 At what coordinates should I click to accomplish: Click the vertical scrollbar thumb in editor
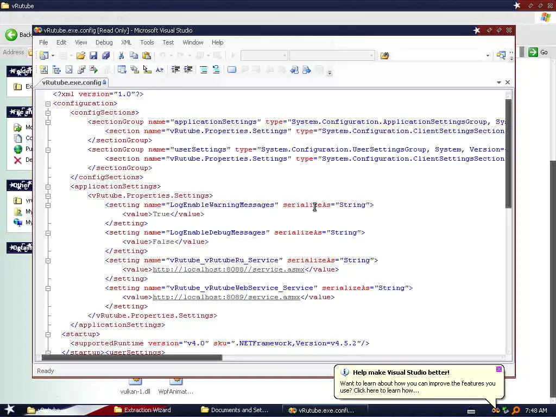point(508,154)
